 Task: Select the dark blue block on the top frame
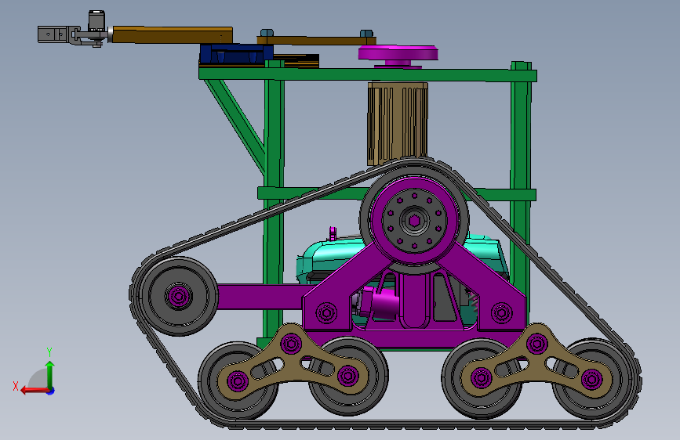[236, 54]
